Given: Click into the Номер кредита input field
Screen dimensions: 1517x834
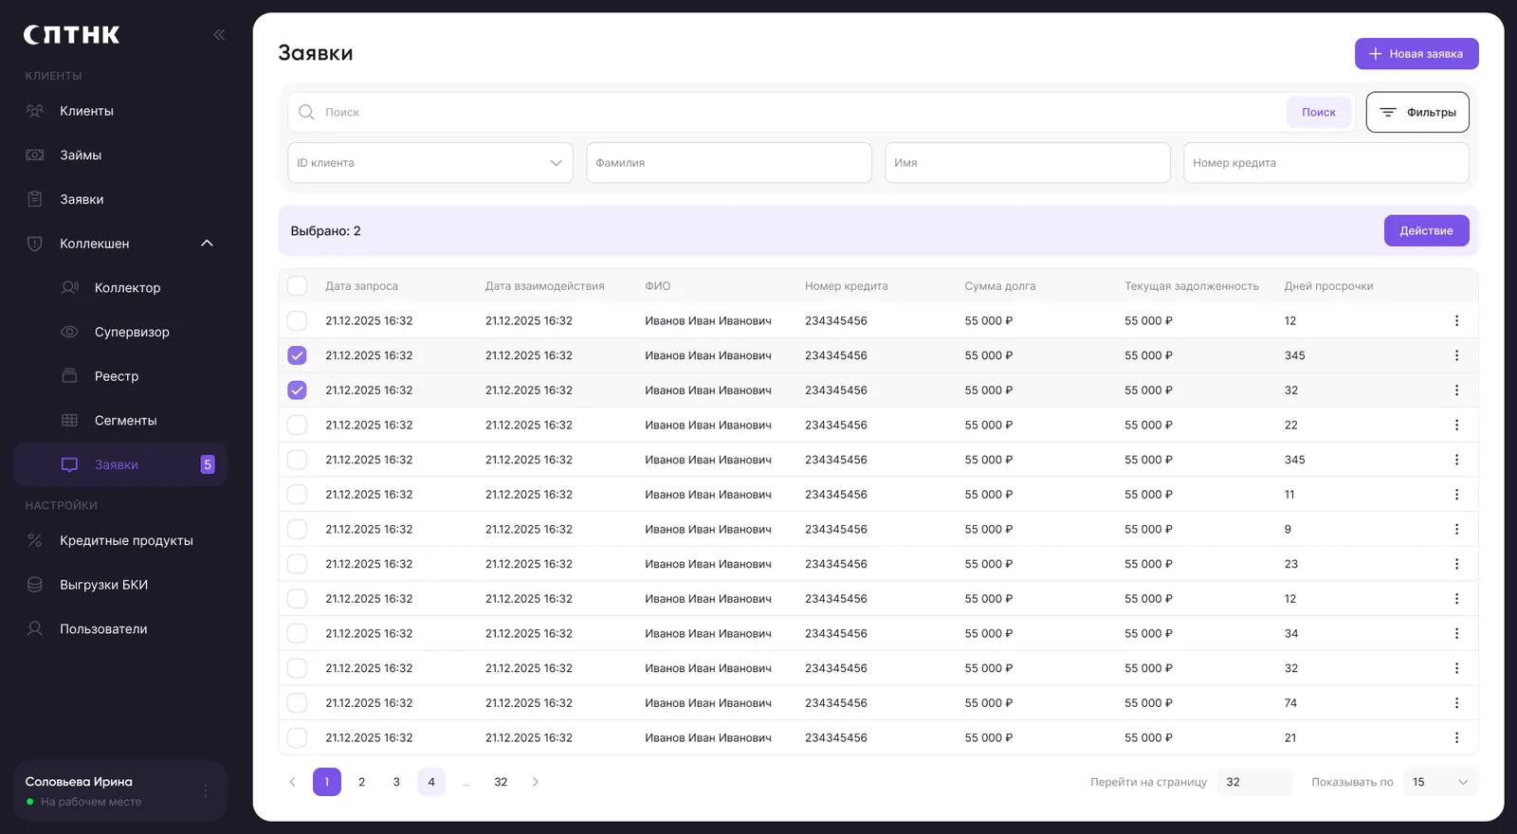Looking at the screenshot, I should pos(1326,163).
